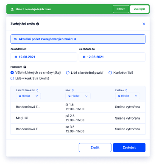Click the blue Zveřejnit button in the dialog footer
The height and width of the screenshot is (165, 156).
[x=129, y=148]
